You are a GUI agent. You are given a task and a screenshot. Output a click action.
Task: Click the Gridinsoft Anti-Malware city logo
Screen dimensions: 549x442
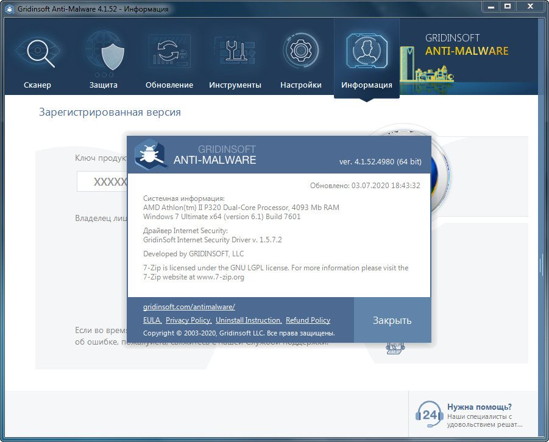coord(427,65)
